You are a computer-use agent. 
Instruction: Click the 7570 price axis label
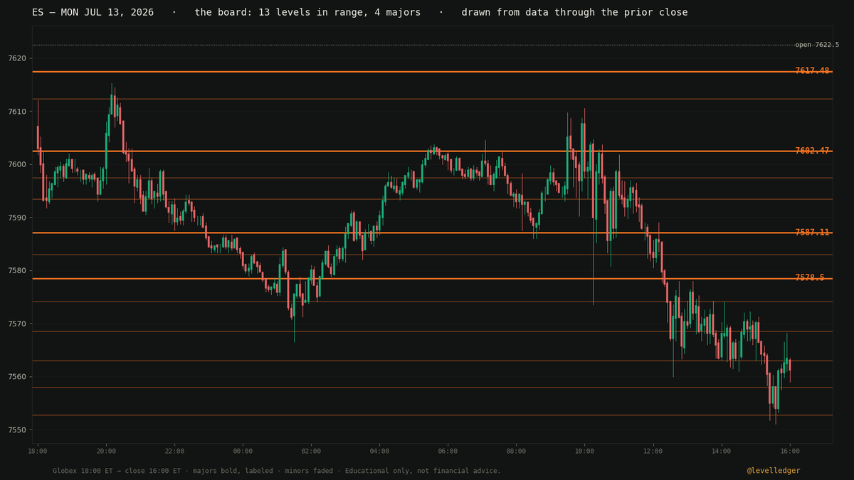[x=18, y=324]
